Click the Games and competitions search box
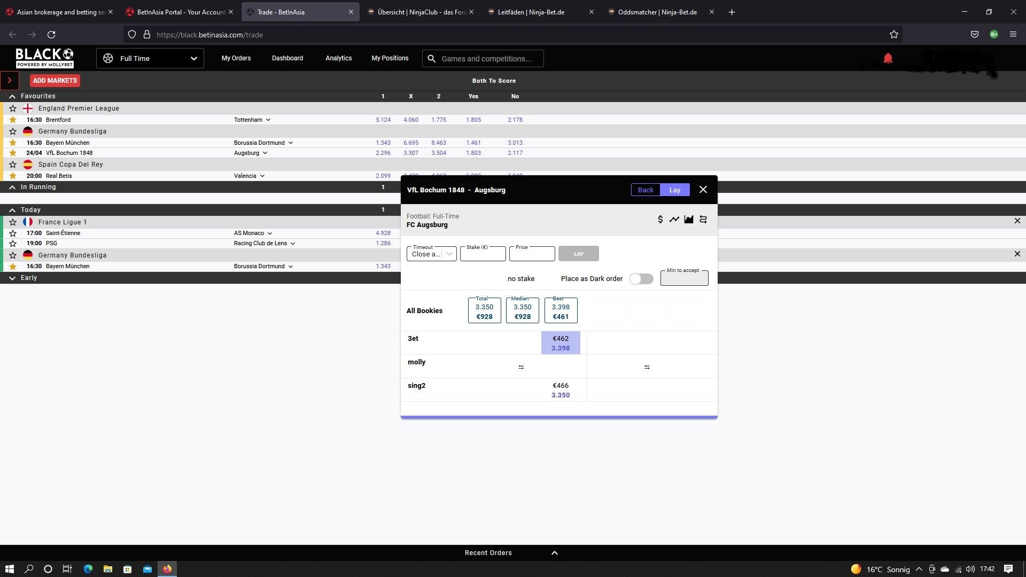Screen dimensions: 1026x577 [x=483, y=59]
